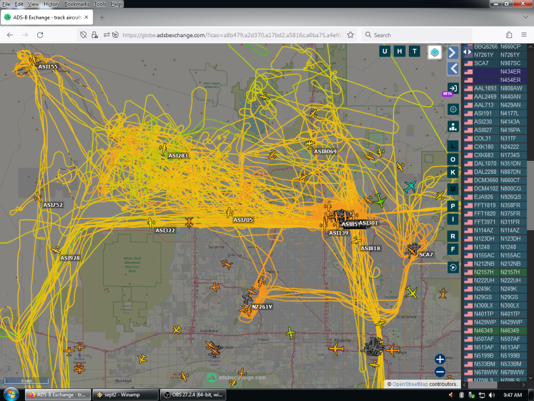The image size is (534, 401).
Task: Toggle the T map filter button
Action: pyautogui.click(x=415, y=52)
